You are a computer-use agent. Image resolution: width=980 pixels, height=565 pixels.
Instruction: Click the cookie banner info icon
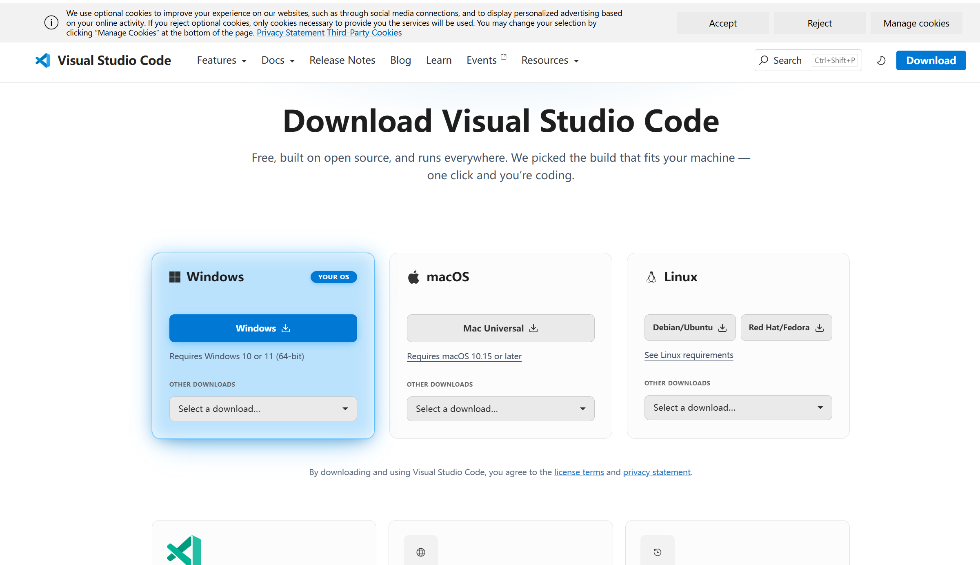click(x=51, y=23)
